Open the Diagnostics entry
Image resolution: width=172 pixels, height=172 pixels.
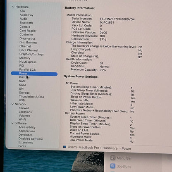tap(27, 38)
